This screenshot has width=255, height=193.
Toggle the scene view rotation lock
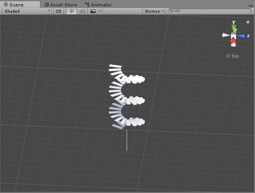click(x=248, y=22)
